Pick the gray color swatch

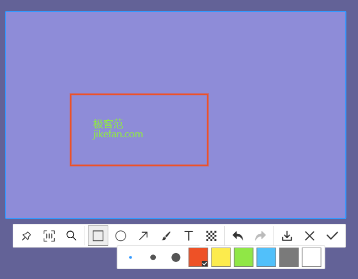pos(289,257)
